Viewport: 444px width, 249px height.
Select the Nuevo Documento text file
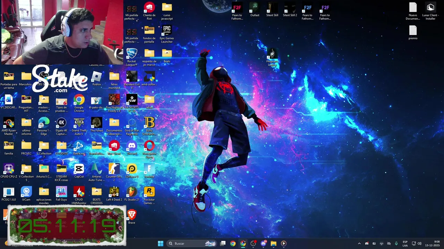coord(413,11)
